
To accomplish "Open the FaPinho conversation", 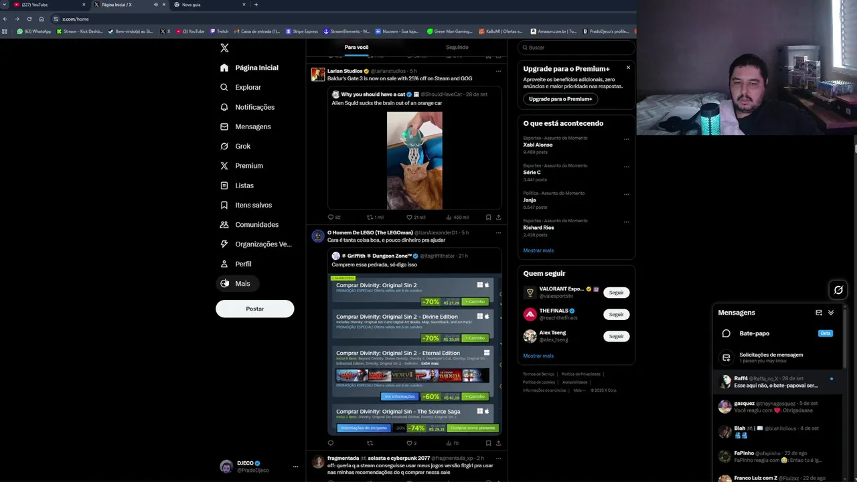I will [x=777, y=456].
